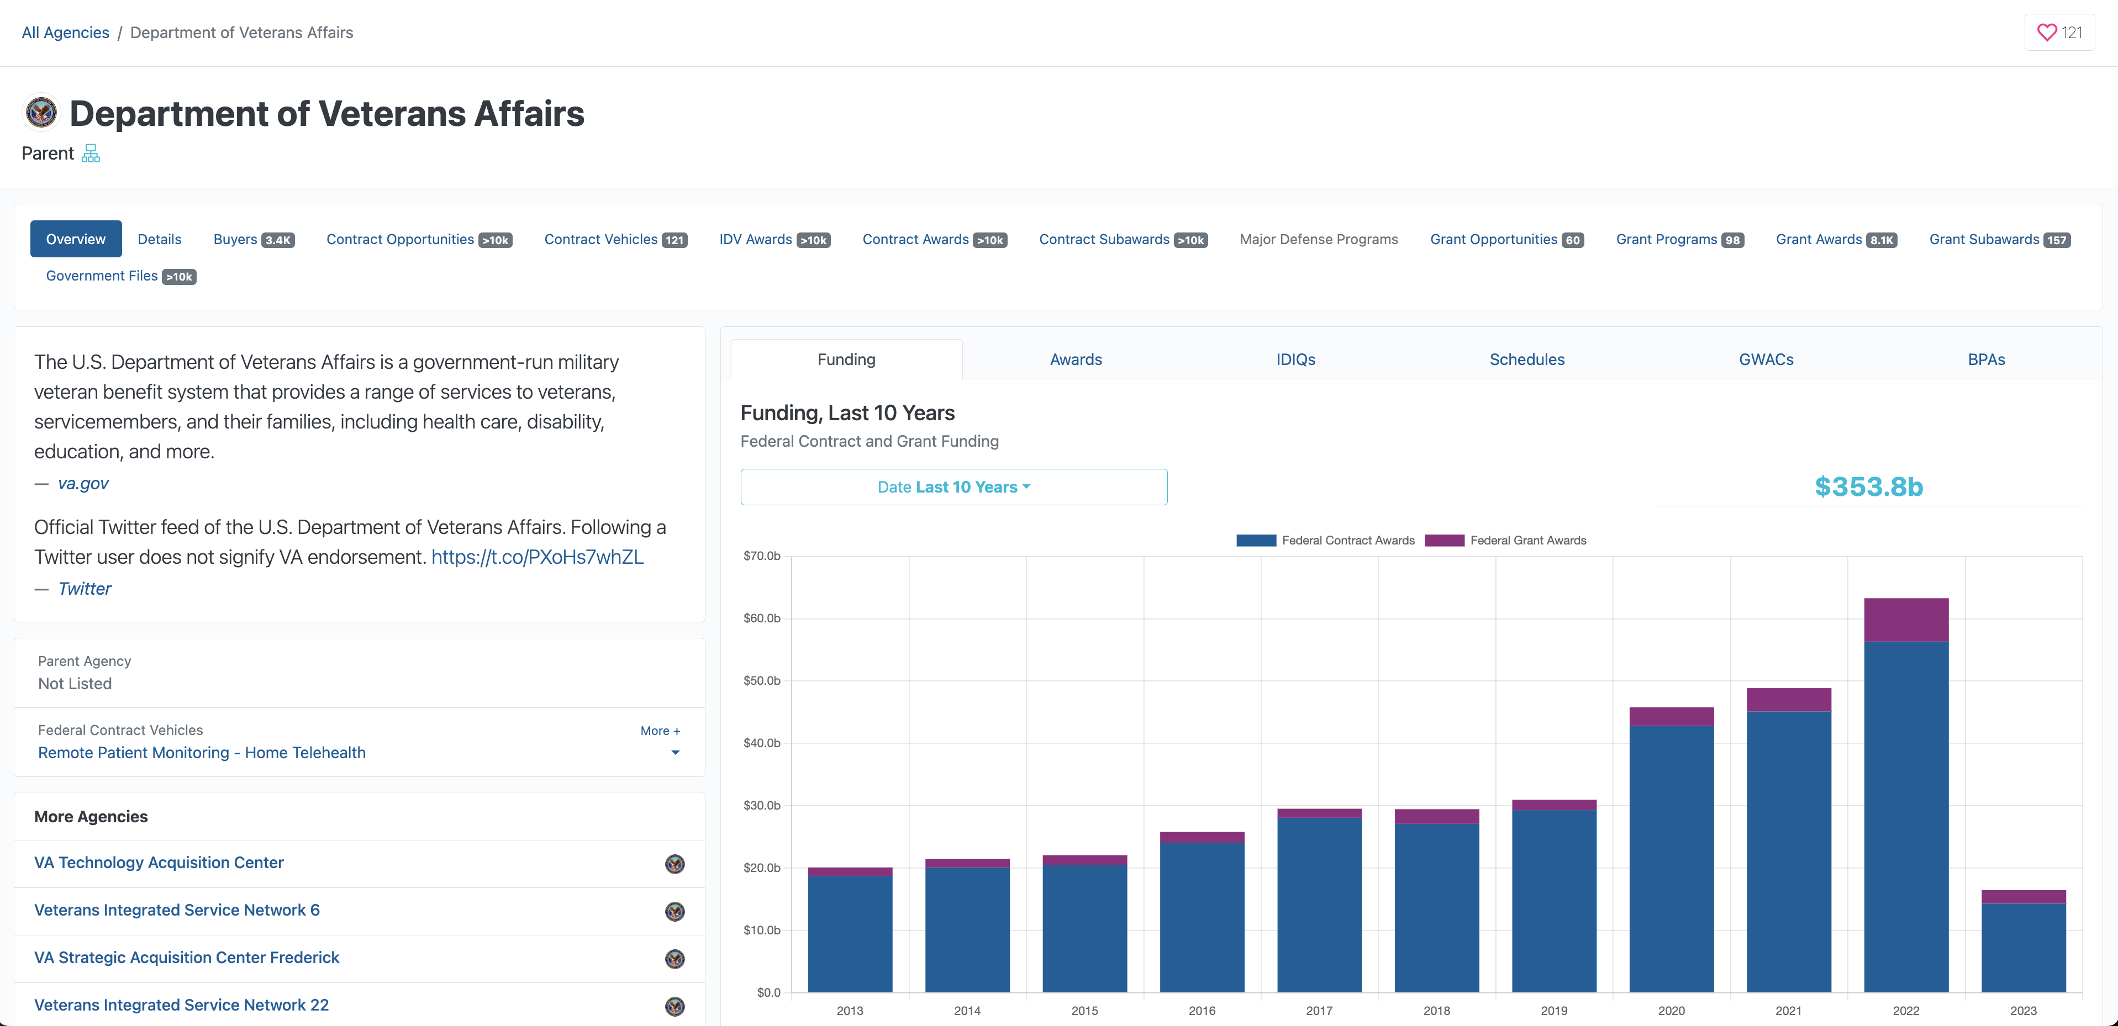This screenshot has height=1026, width=2118.
Task: Switch chart panel to BPAs tab
Action: 1987,359
